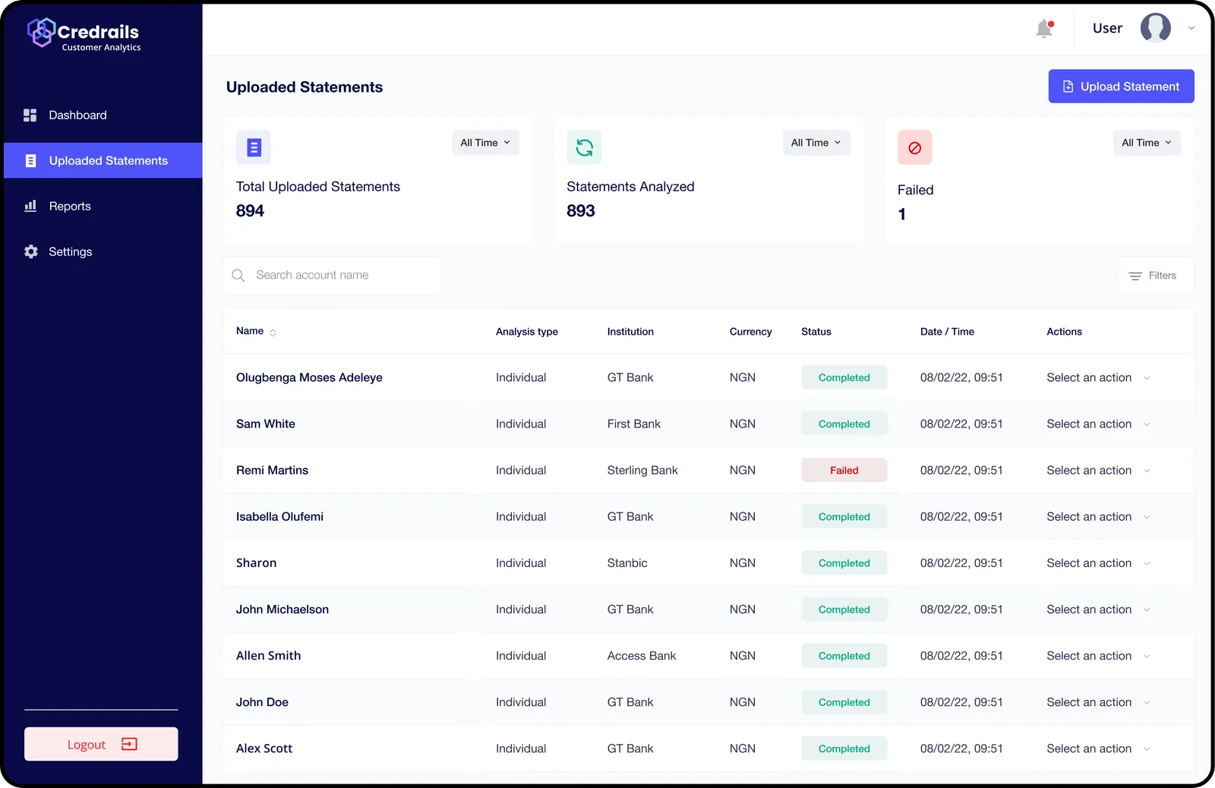
Task: Click the Institution column header
Action: pos(630,332)
